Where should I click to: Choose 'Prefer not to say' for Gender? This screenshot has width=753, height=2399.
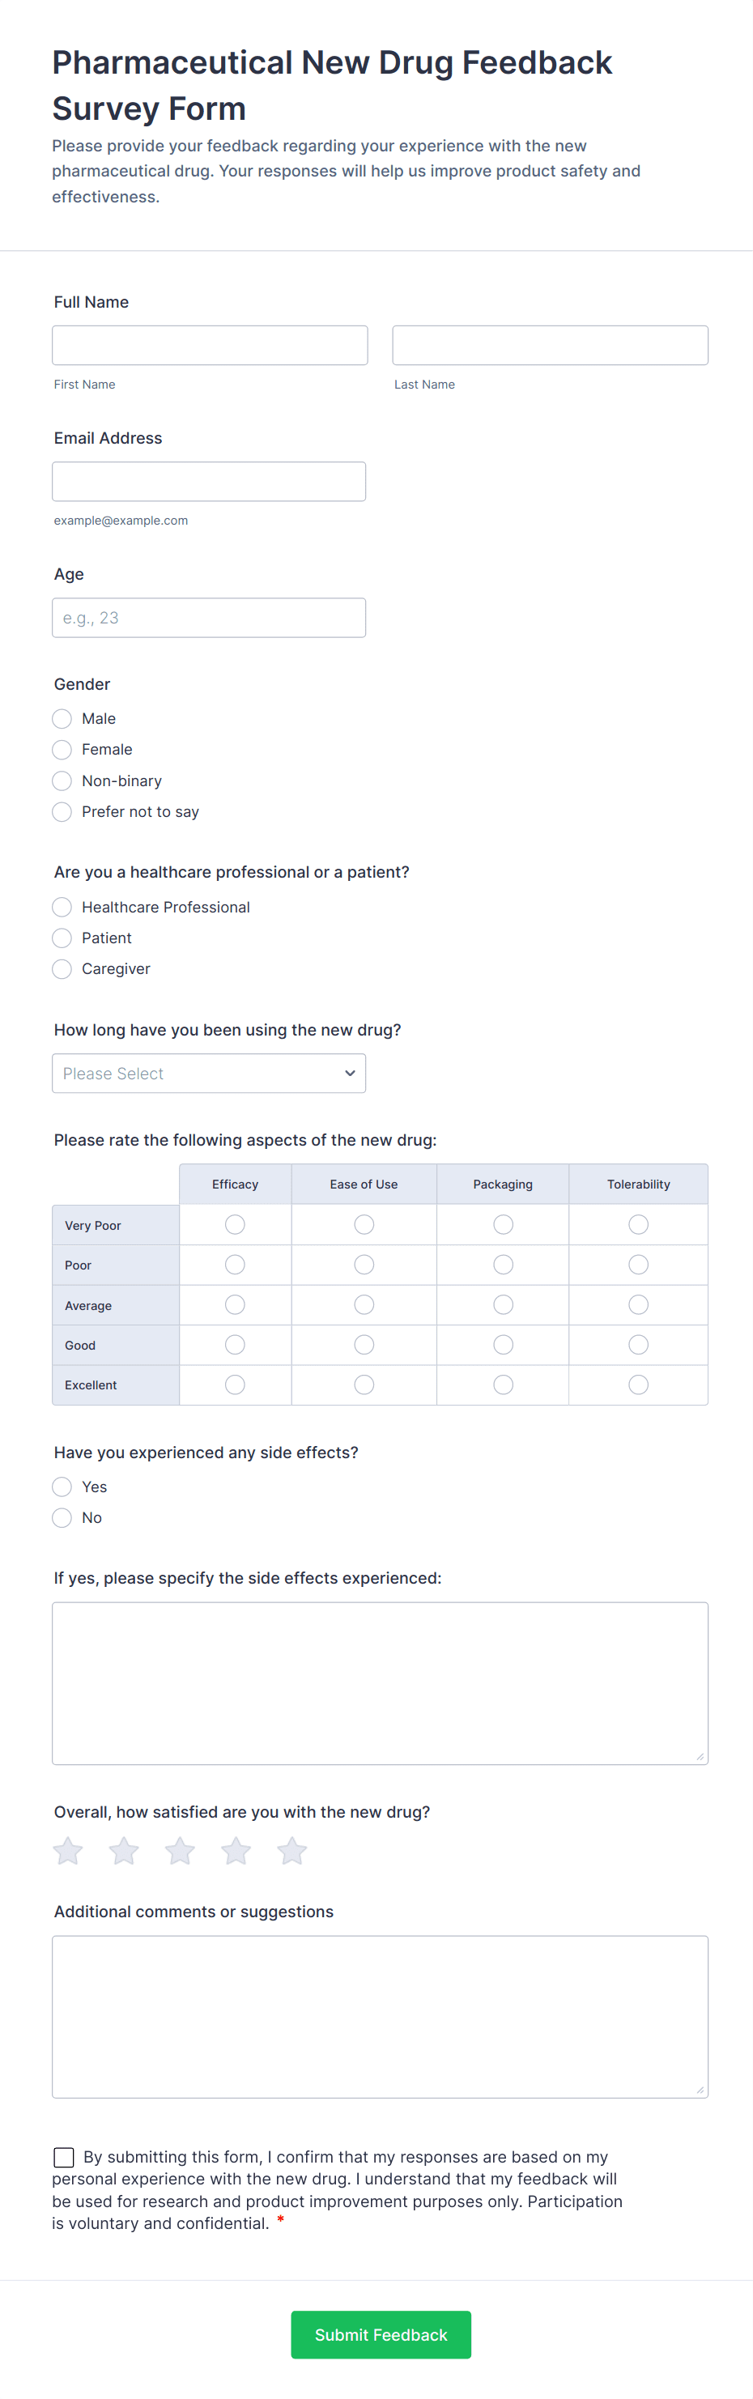[x=62, y=811]
